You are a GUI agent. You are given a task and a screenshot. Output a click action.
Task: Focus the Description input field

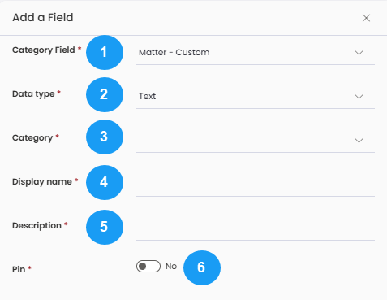pos(256,228)
